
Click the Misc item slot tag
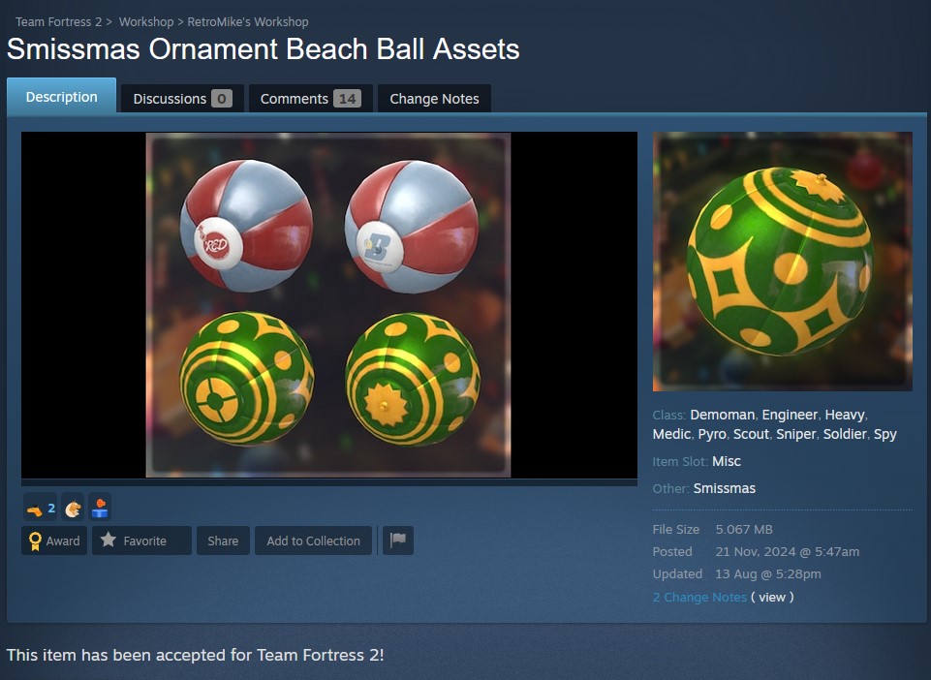pyautogui.click(x=727, y=461)
